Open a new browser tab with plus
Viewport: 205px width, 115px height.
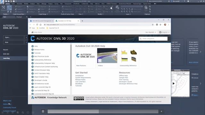click(82, 21)
